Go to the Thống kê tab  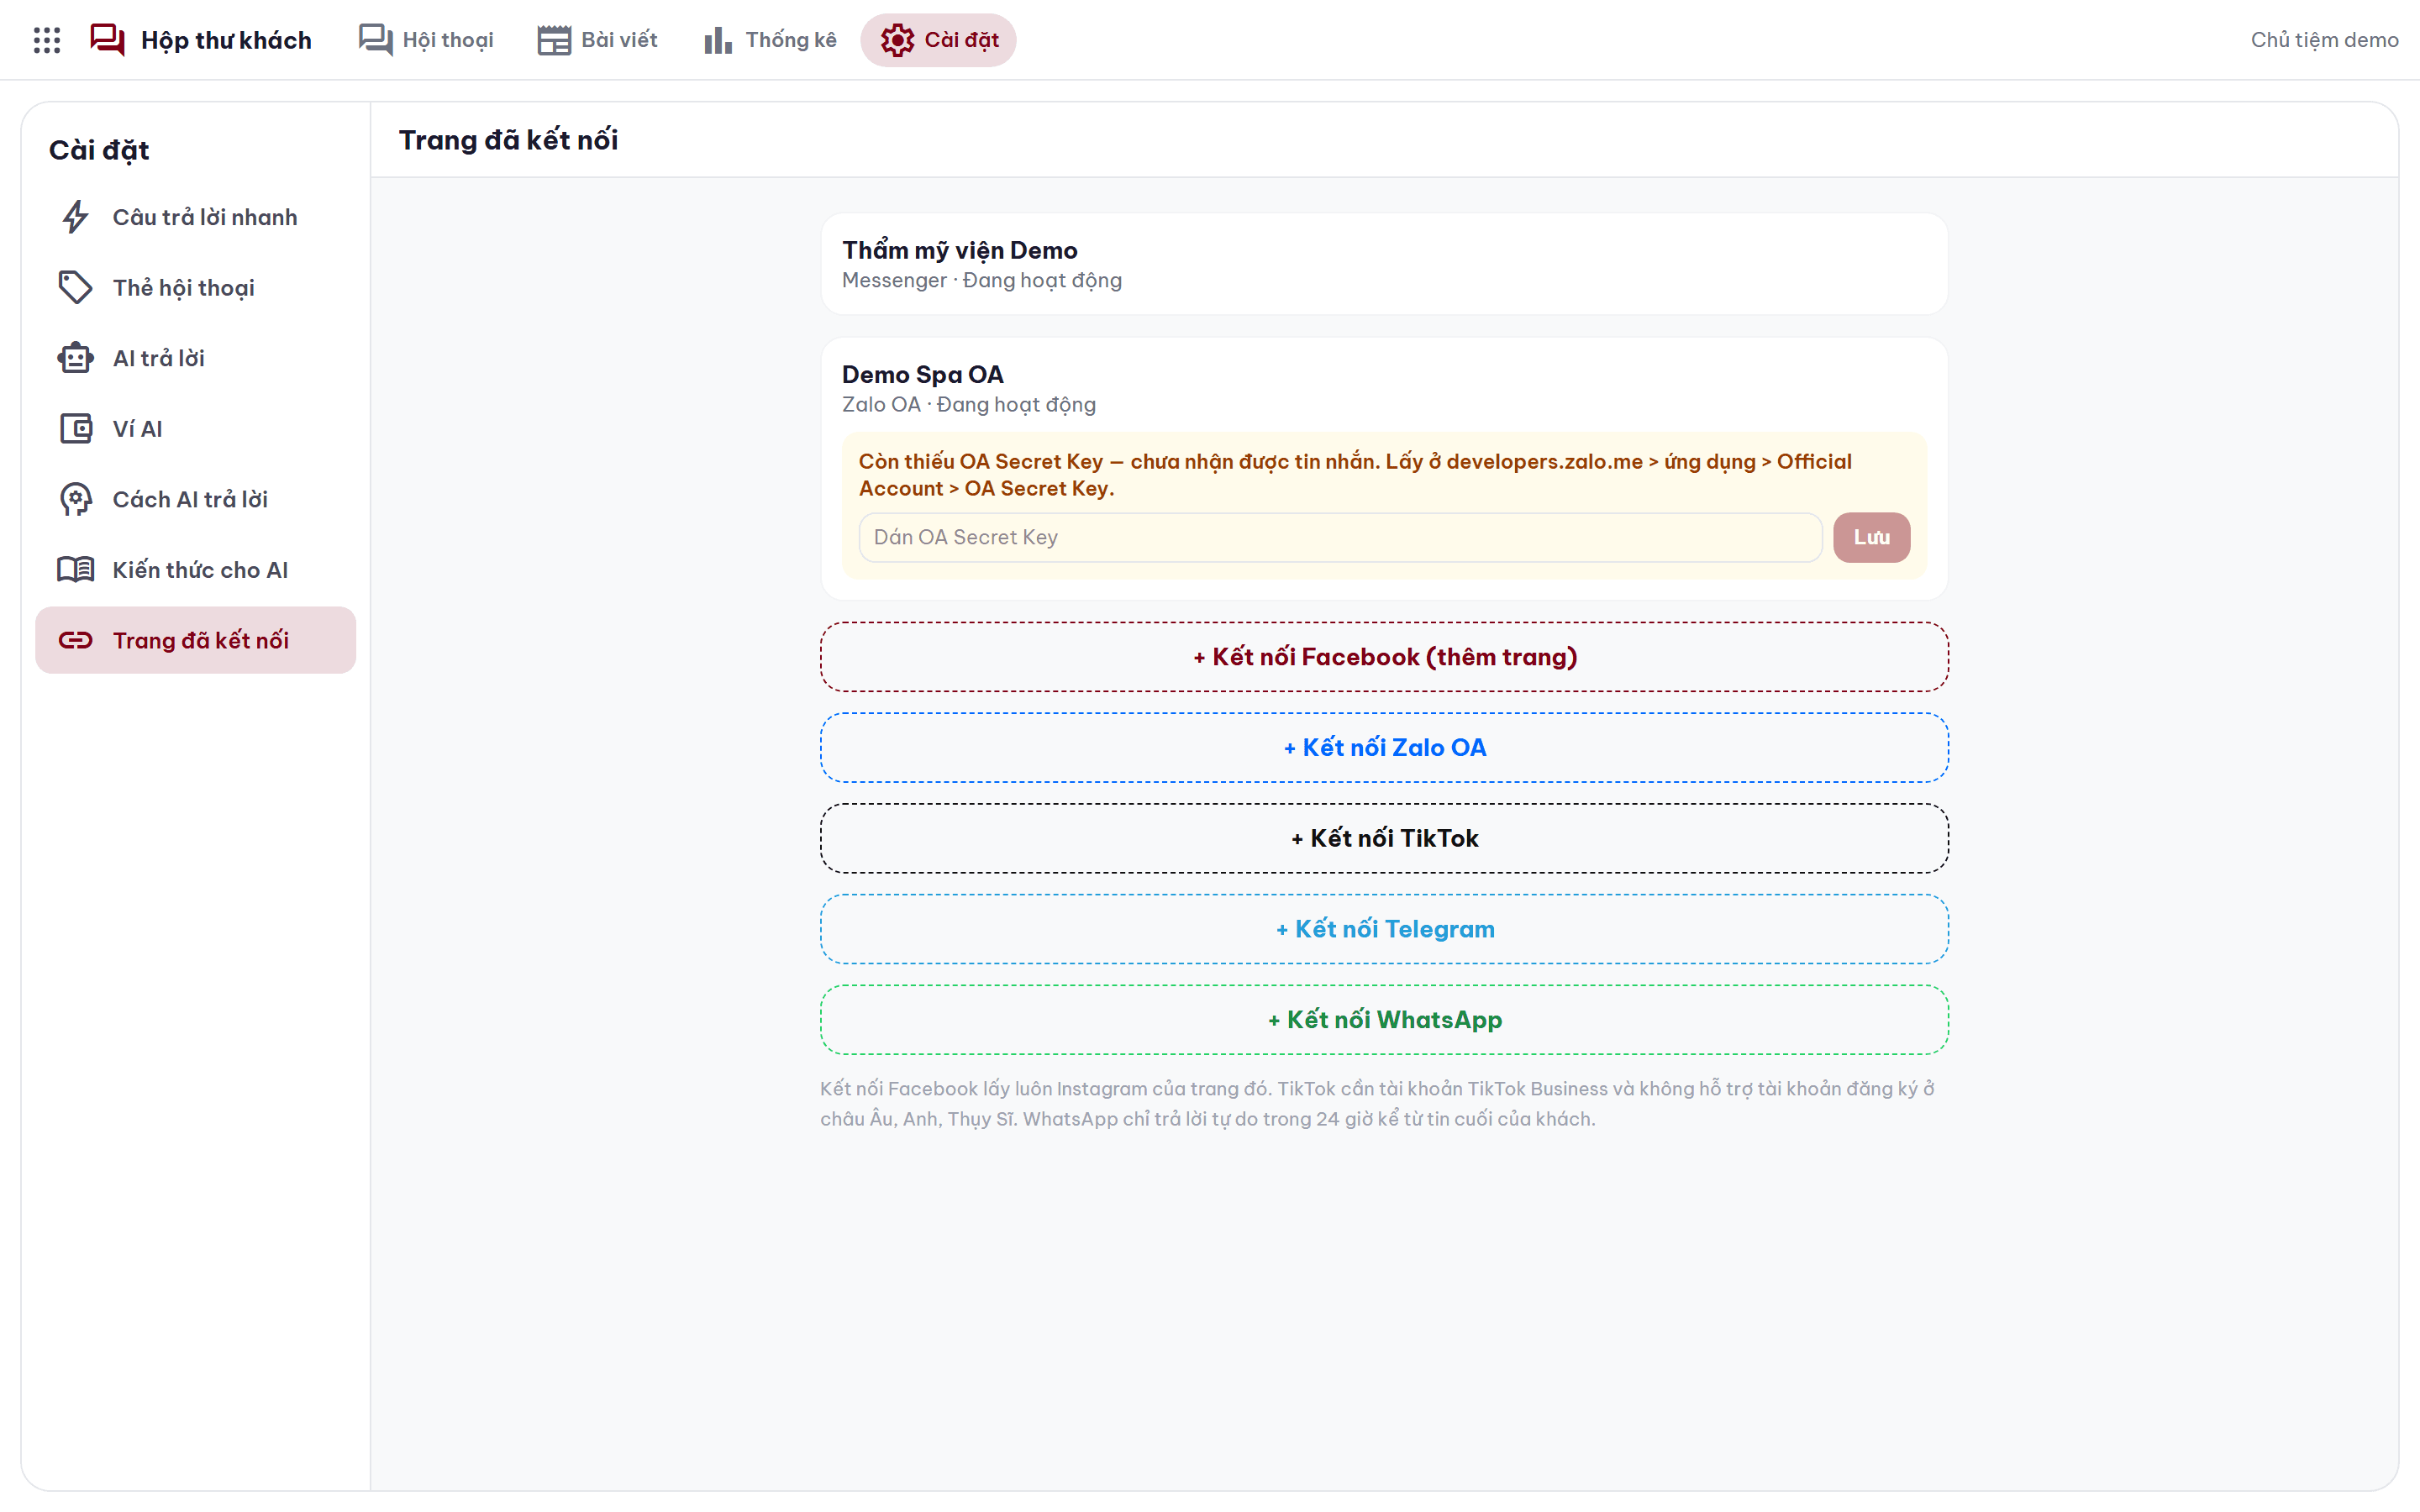770,40
